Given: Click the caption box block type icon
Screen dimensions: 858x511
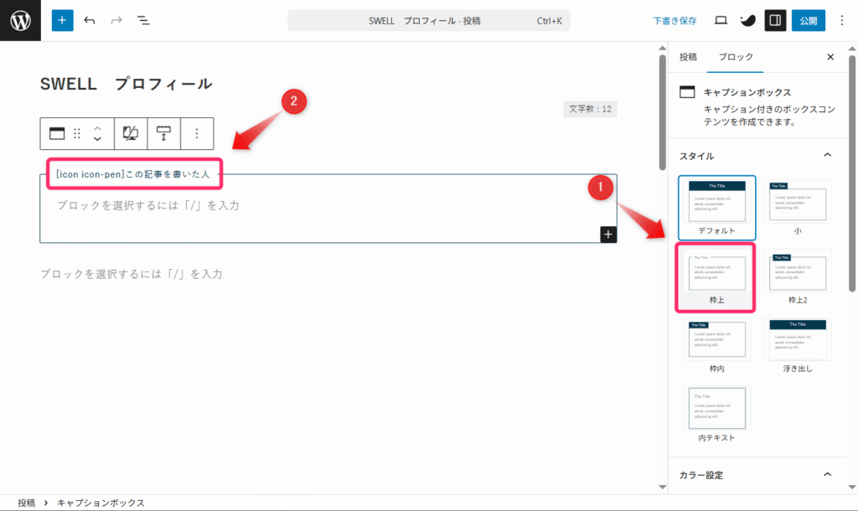Looking at the screenshot, I should pos(57,133).
